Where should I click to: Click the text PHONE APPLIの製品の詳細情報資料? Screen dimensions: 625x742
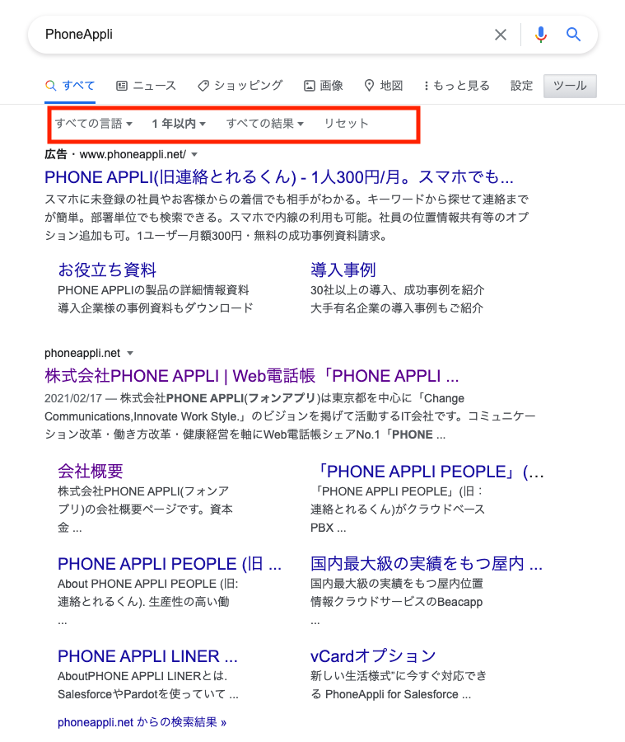(153, 290)
